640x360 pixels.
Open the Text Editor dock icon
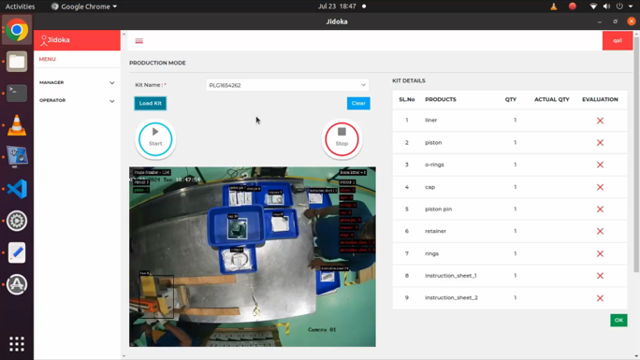pos(17,252)
